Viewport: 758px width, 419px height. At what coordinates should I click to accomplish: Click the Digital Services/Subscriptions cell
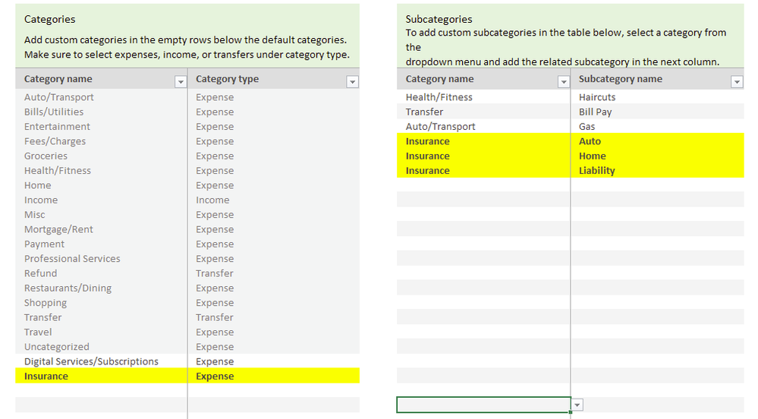point(101,361)
